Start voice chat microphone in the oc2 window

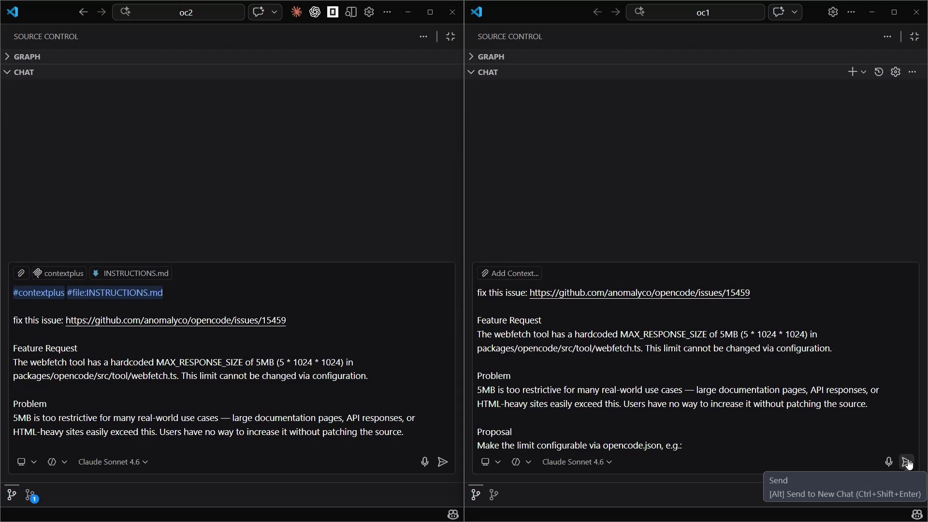pos(424,462)
